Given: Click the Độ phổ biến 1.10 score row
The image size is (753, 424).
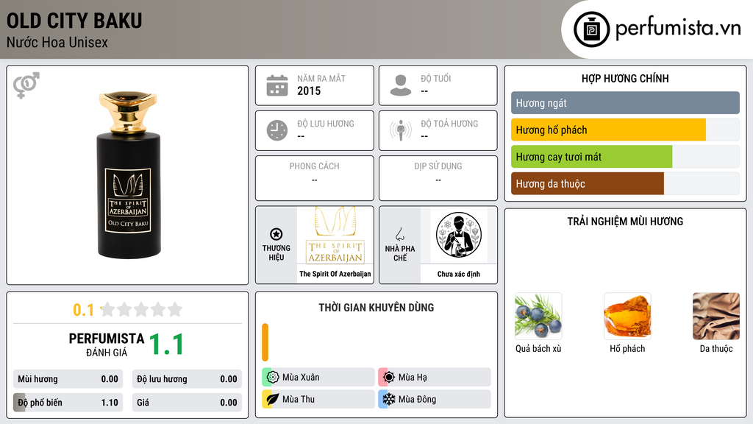Looking at the screenshot, I should [x=68, y=403].
